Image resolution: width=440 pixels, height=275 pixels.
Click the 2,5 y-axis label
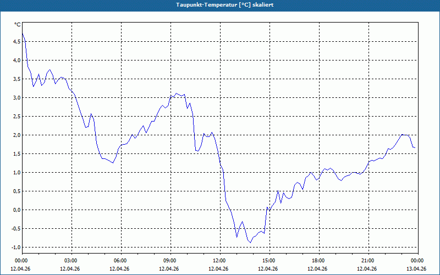pos(17,117)
